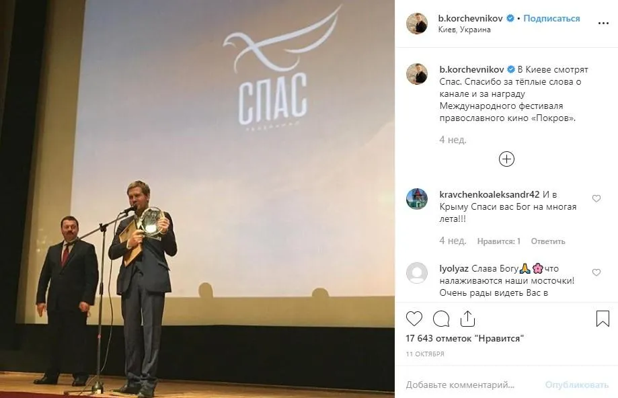The image size is (618, 398).
Task: Open kravchenkoaleksandr42's profile avatar
Action: click(x=417, y=199)
